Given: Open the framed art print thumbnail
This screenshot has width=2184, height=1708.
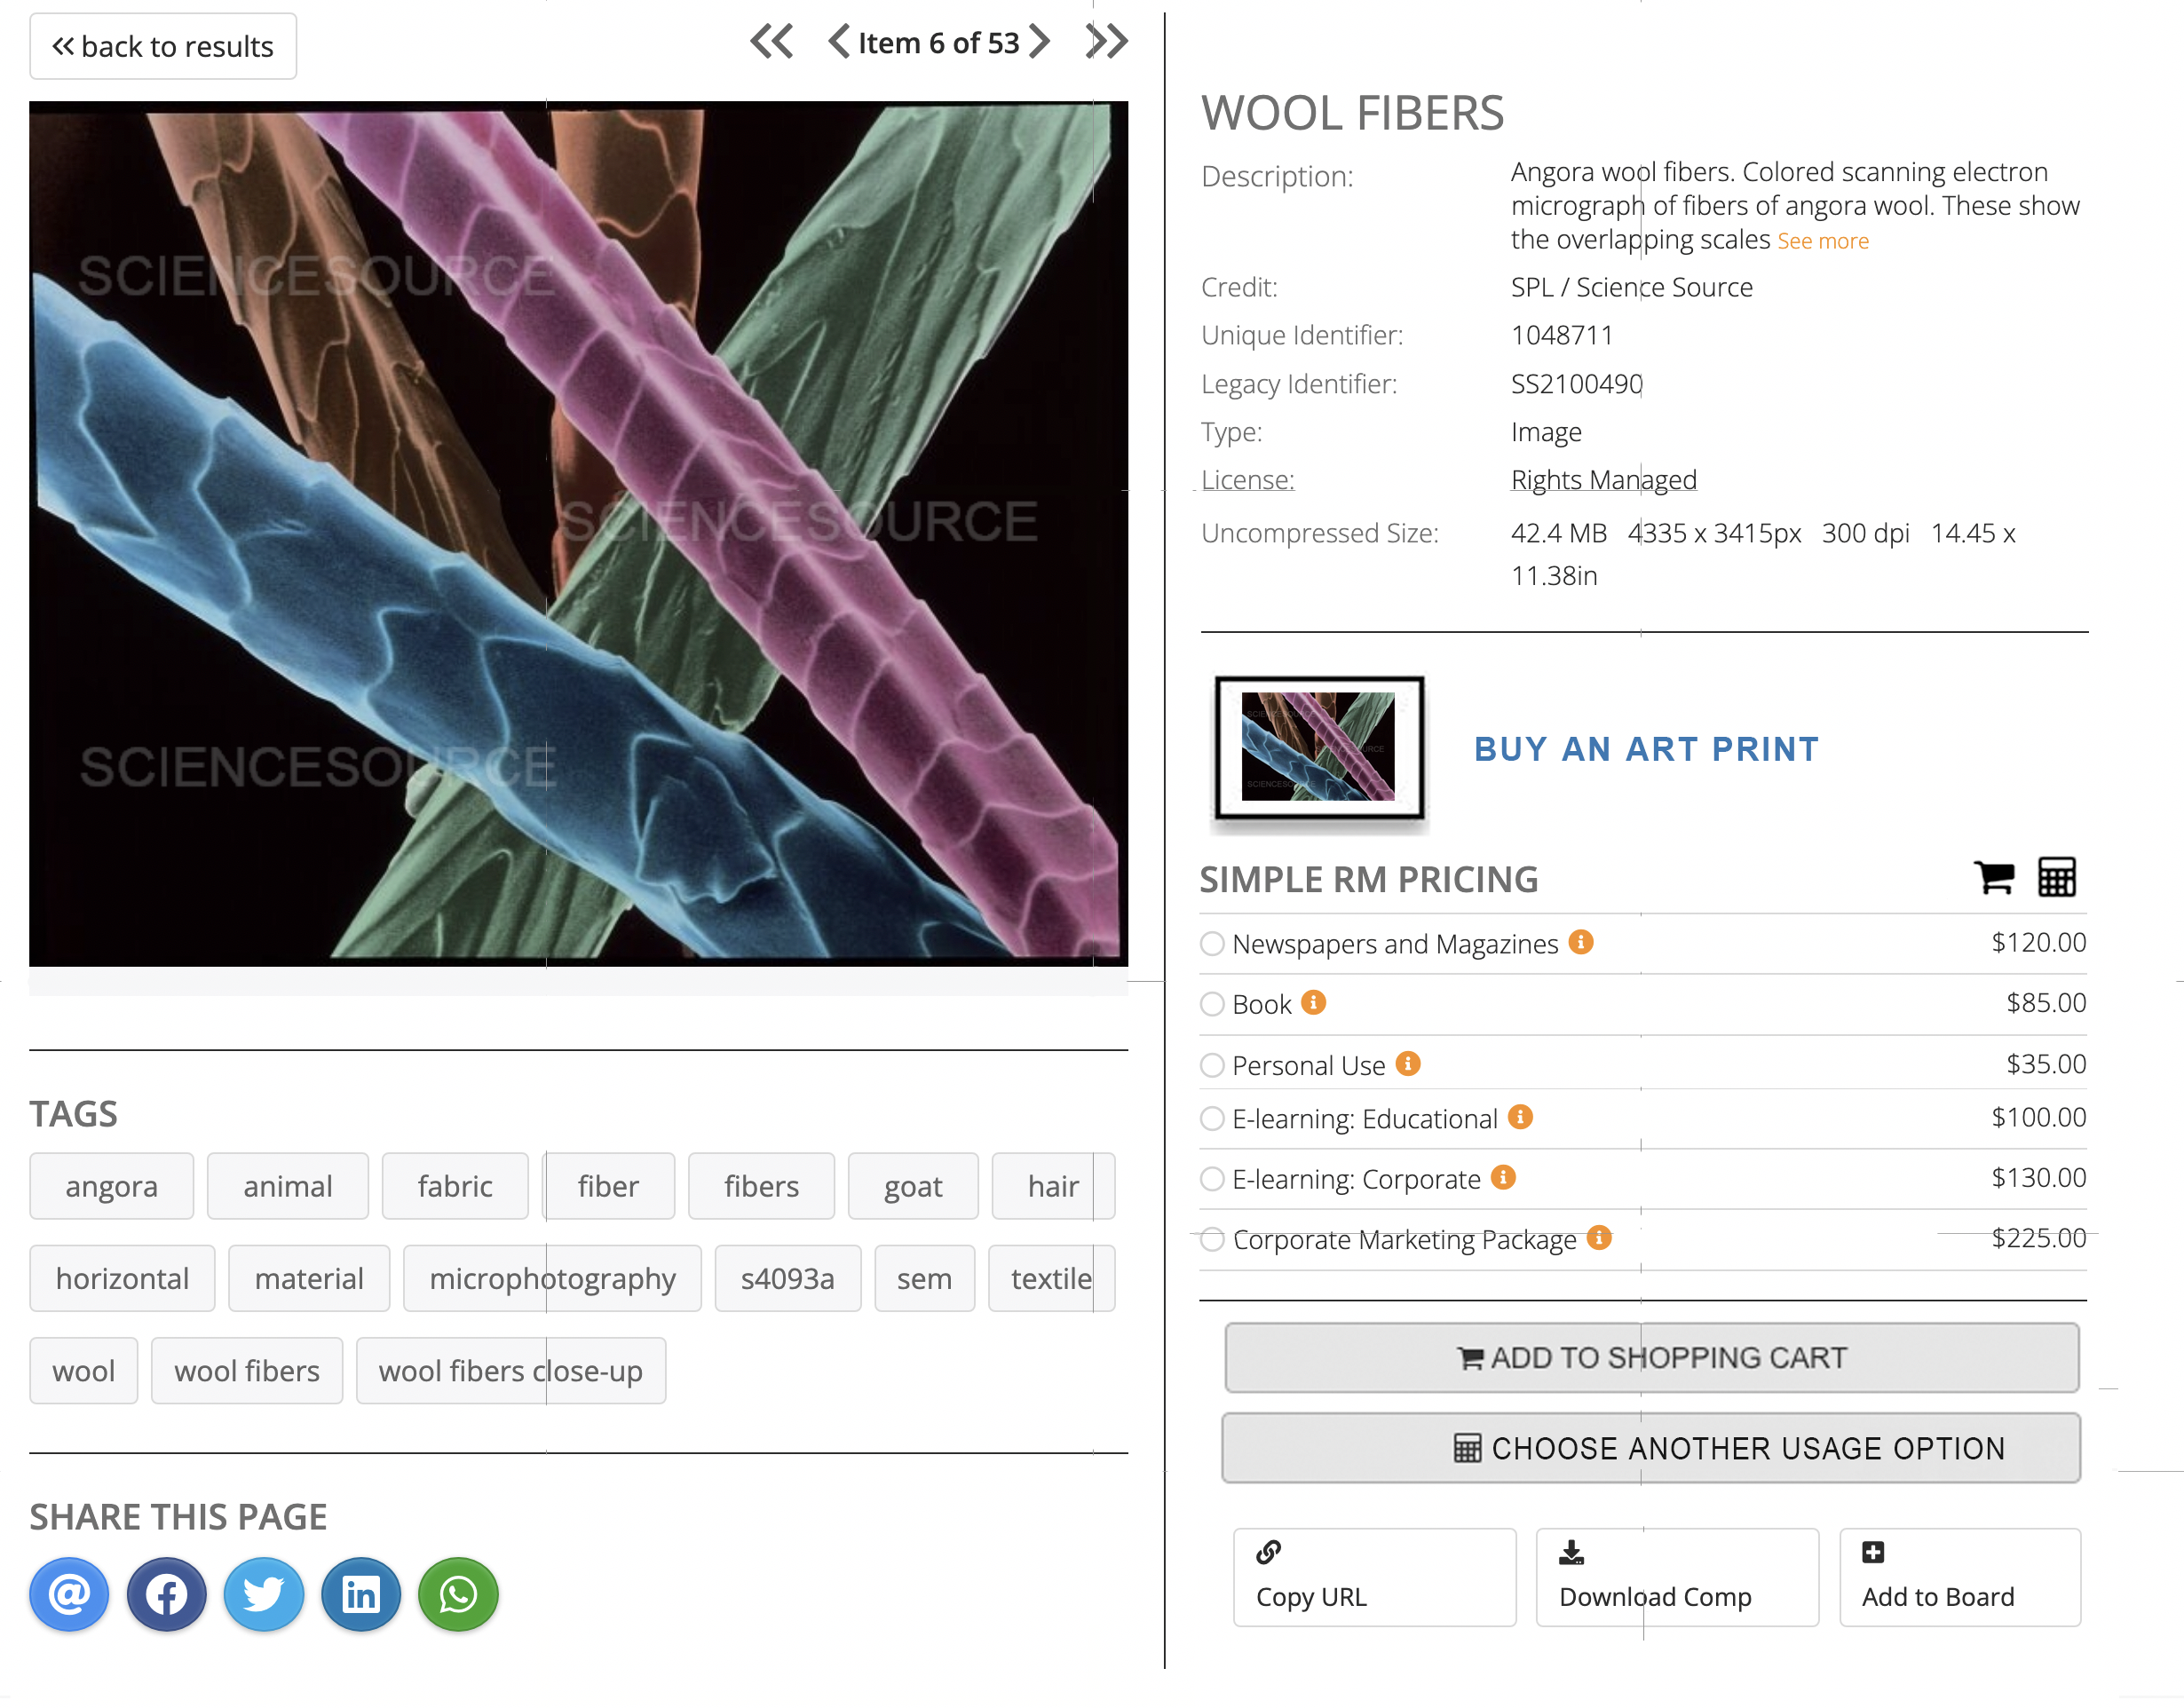Looking at the screenshot, I should tap(1319, 748).
